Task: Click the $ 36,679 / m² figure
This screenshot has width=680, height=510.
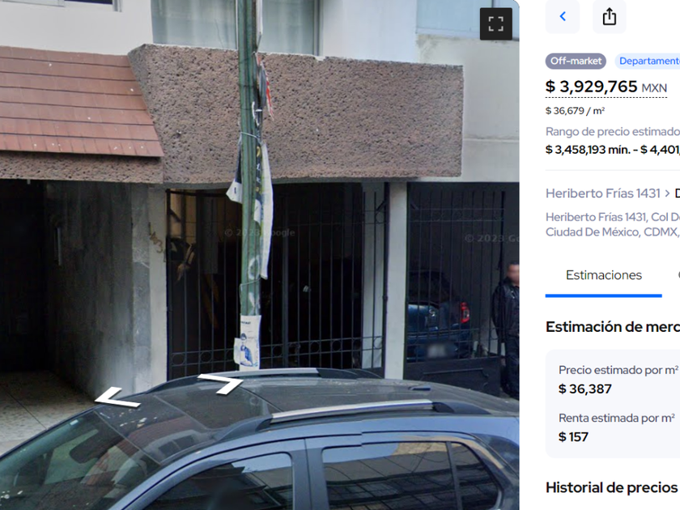Action: [x=575, y=111]
